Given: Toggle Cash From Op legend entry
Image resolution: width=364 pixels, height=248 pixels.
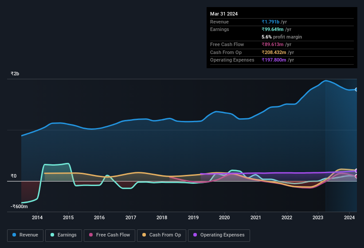Looking at the screenshot, I should pos(161,235).
